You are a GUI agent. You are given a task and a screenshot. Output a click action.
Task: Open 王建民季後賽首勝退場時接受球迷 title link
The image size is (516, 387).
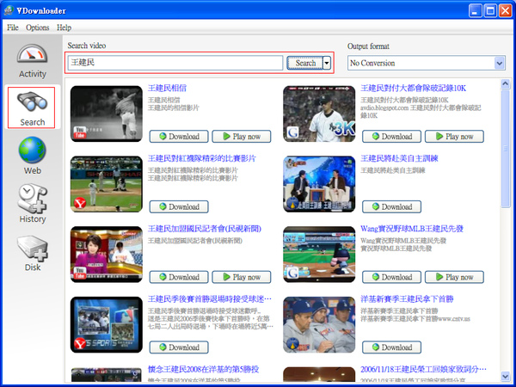(x=210, y=298)
